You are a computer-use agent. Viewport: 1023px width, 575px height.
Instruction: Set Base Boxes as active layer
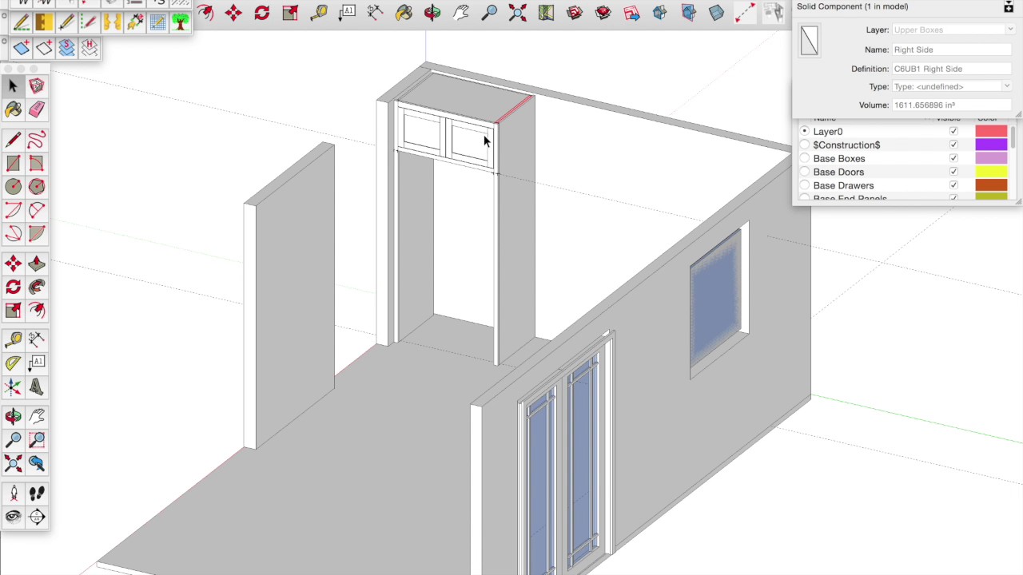pos(805,158)
